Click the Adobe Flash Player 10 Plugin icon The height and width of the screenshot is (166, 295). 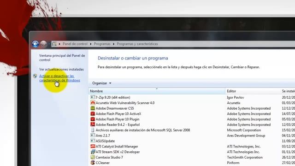click(x=93, y=119)
